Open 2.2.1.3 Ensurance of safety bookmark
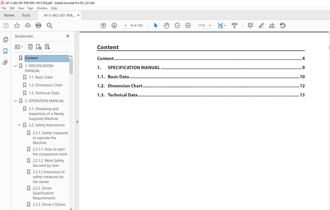Image resolution: width=330 pixels, height=210 pixels. (48, 176)
